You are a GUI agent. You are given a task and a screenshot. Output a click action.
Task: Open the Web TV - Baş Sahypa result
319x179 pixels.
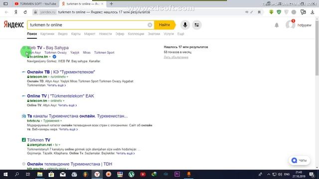48,48
